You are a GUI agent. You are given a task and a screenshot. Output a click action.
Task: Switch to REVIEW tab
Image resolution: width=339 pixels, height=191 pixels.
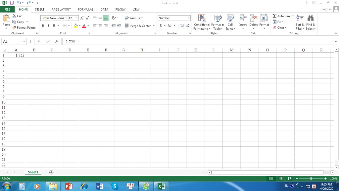(x=121, y=9)
